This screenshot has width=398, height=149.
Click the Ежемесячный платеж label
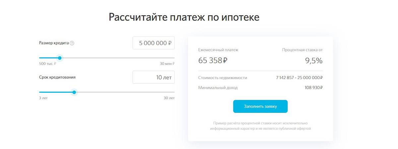click(x=218, y=50)
